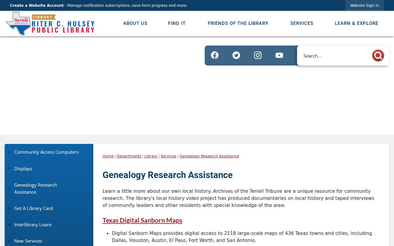
Task: Expand Friends of the Library menu
Action: coord(238,23)
